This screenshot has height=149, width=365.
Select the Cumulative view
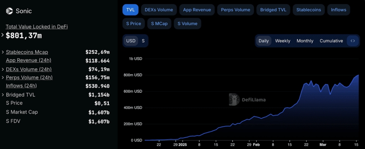331,41
